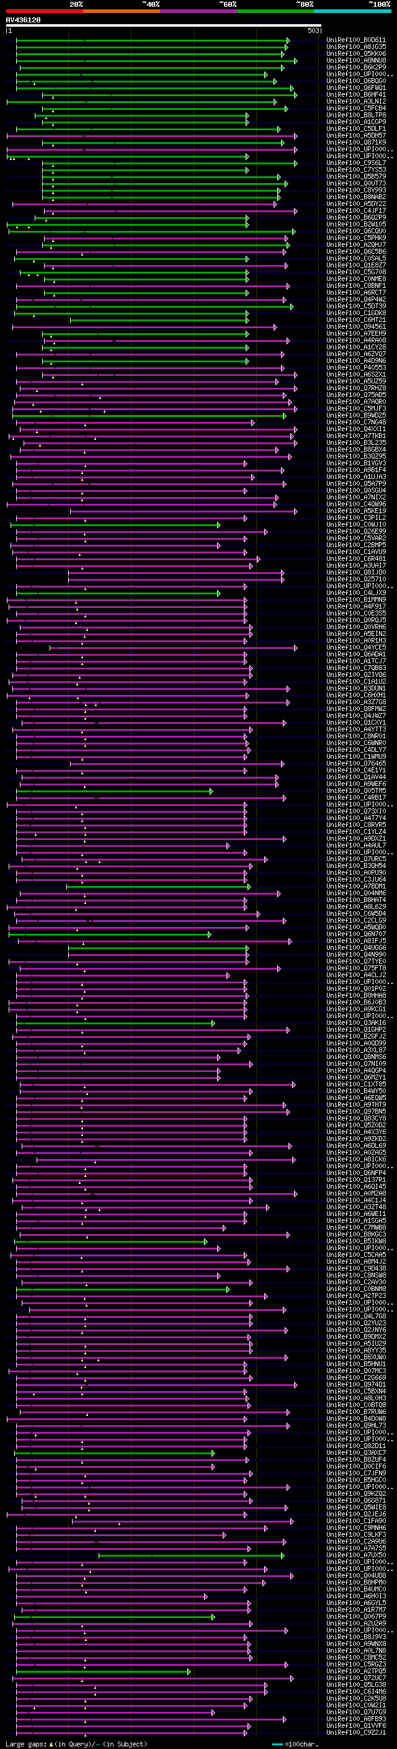Choose the UniRef100_A2QHJ7 row label
Viewport: 397px width, 1749px height.
356,244
